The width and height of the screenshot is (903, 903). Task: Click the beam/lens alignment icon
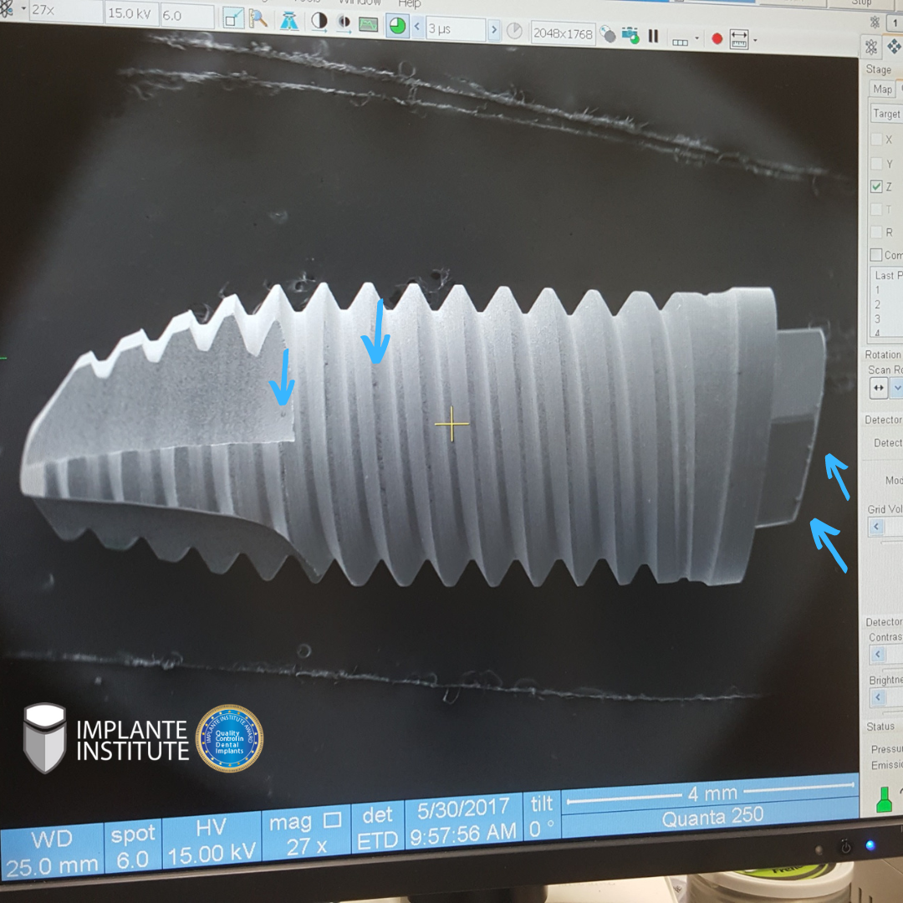289,21
